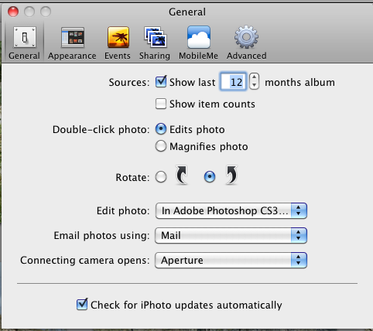The height and width of the screenshot is (331, 373).
Task: Click the Sources: label
Action: pos(129,83)
